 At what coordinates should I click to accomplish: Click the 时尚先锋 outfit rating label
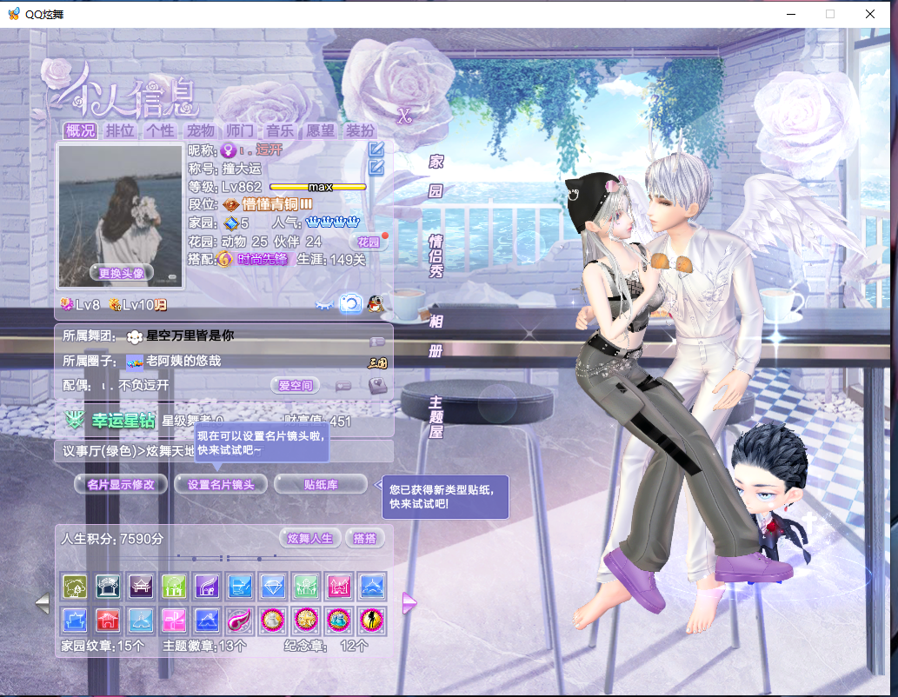(263, 260)
